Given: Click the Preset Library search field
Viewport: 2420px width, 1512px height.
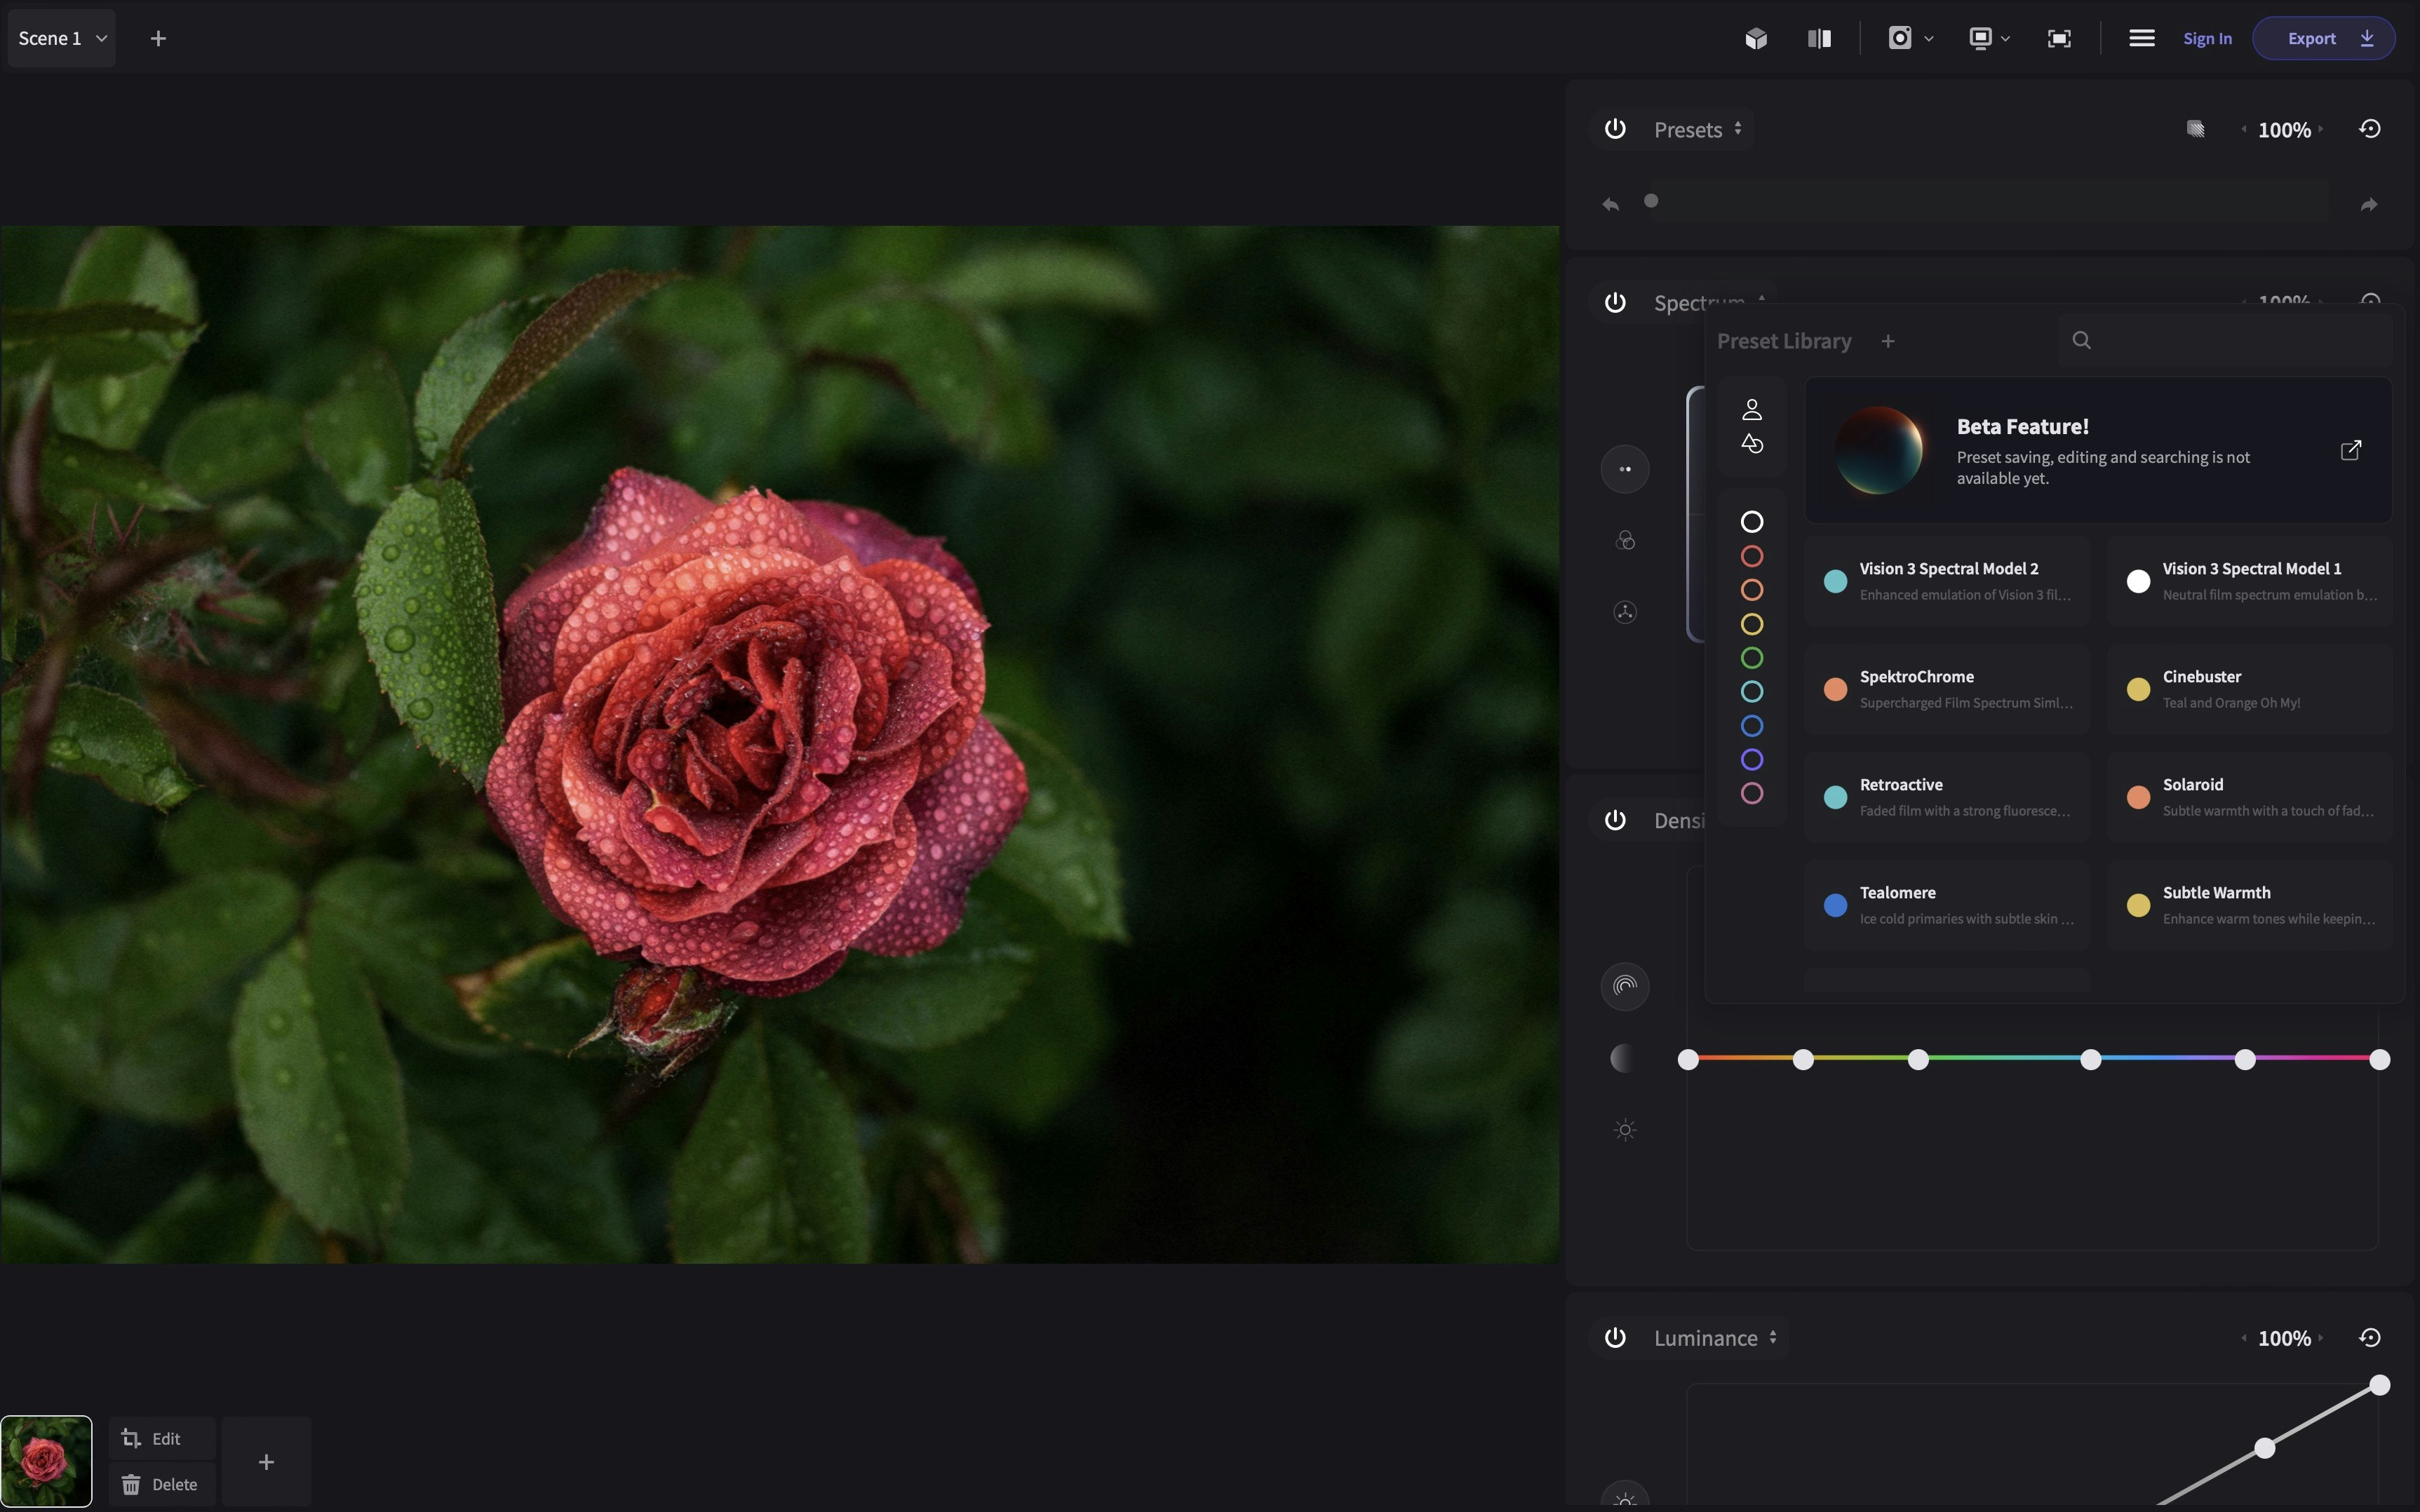Looking at the screenshot, I should coord(2225,341).
